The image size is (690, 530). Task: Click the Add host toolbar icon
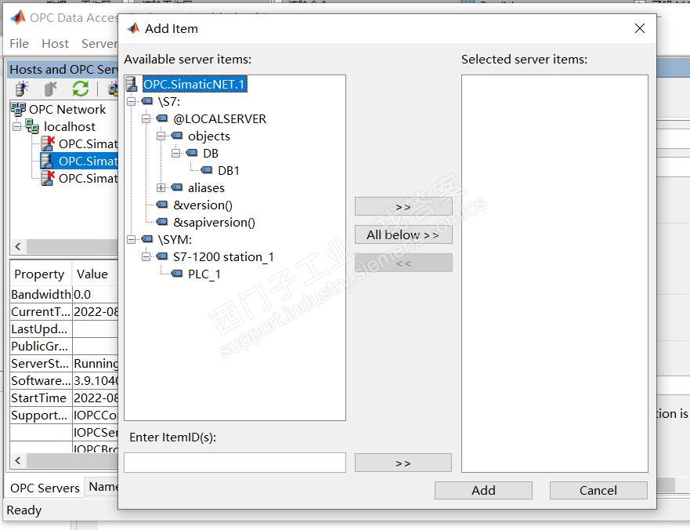(22, 89)
